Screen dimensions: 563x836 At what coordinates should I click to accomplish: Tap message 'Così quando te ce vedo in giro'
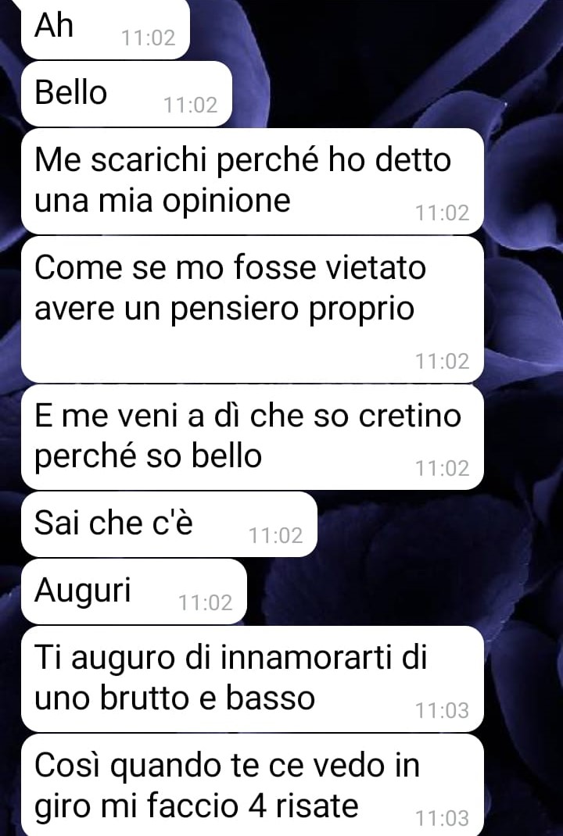(x=253, y=785)
